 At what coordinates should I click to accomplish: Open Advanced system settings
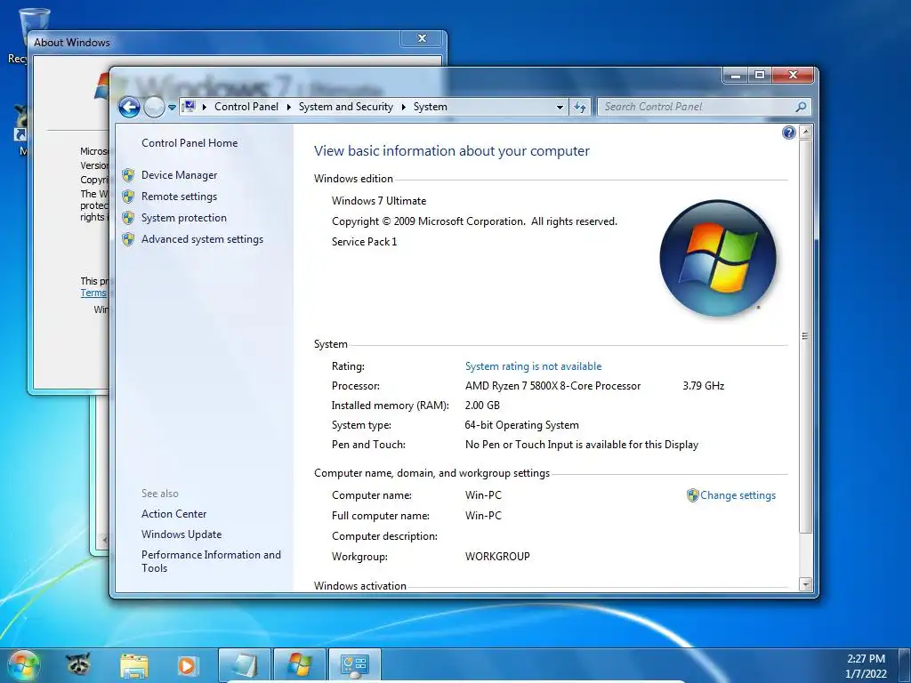[x=202, y=239]
